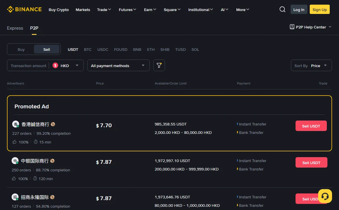339x210 pixels.
Task: Click 招商永隆国际 advertiser avatar
Action: [15, 197]
